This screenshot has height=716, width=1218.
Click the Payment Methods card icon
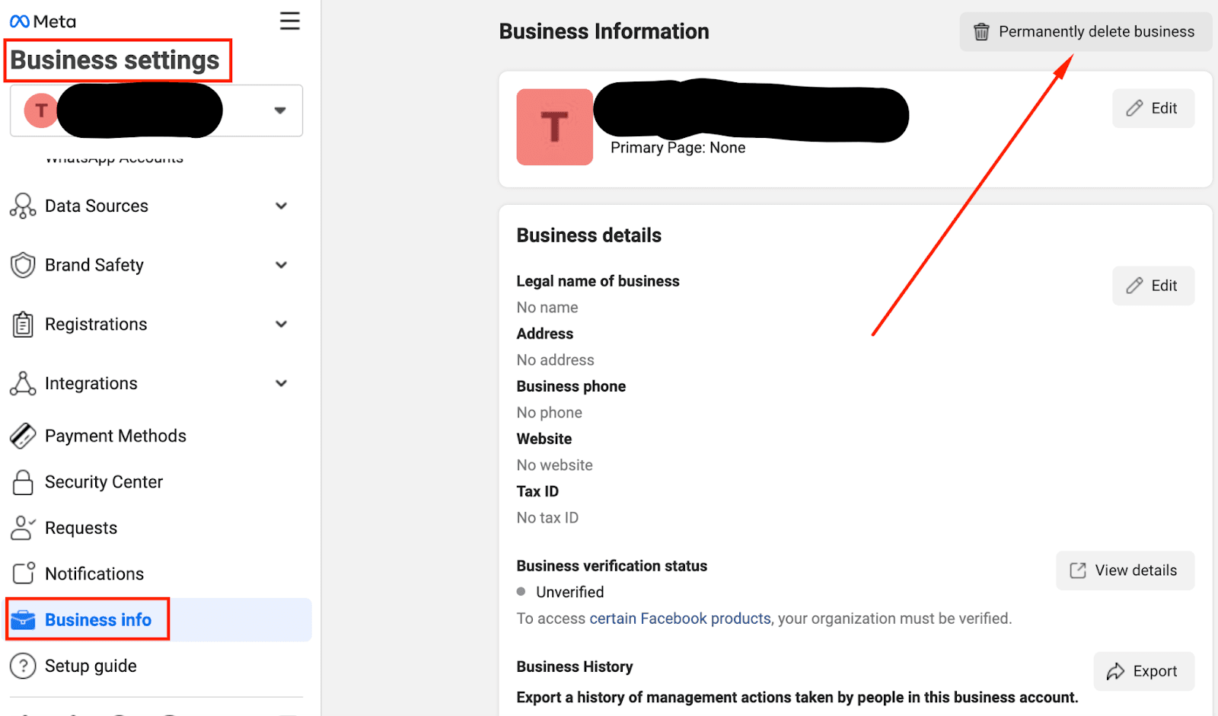(23, 436)
